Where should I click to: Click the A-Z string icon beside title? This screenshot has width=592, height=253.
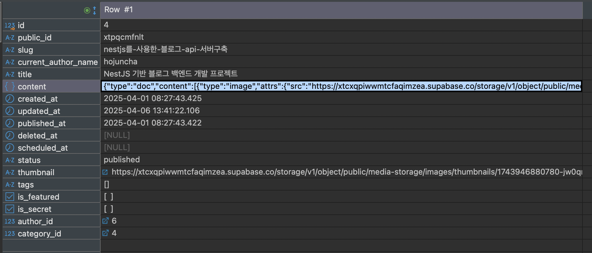pos(10,74)
